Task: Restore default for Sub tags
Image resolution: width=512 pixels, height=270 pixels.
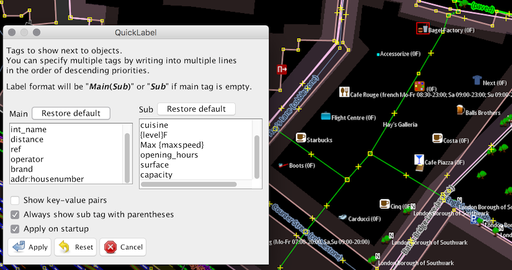Action: [x=196, y=109]
